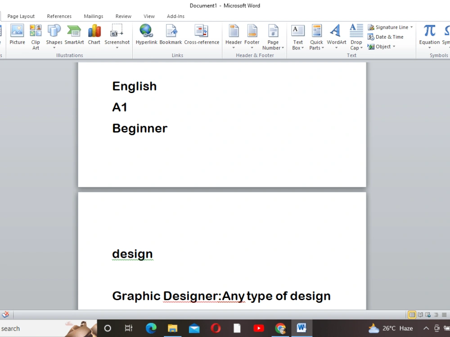This screenshot has width=450, height=337.
Task: Open YouTube app from taskbar
Action: point(259,328)
